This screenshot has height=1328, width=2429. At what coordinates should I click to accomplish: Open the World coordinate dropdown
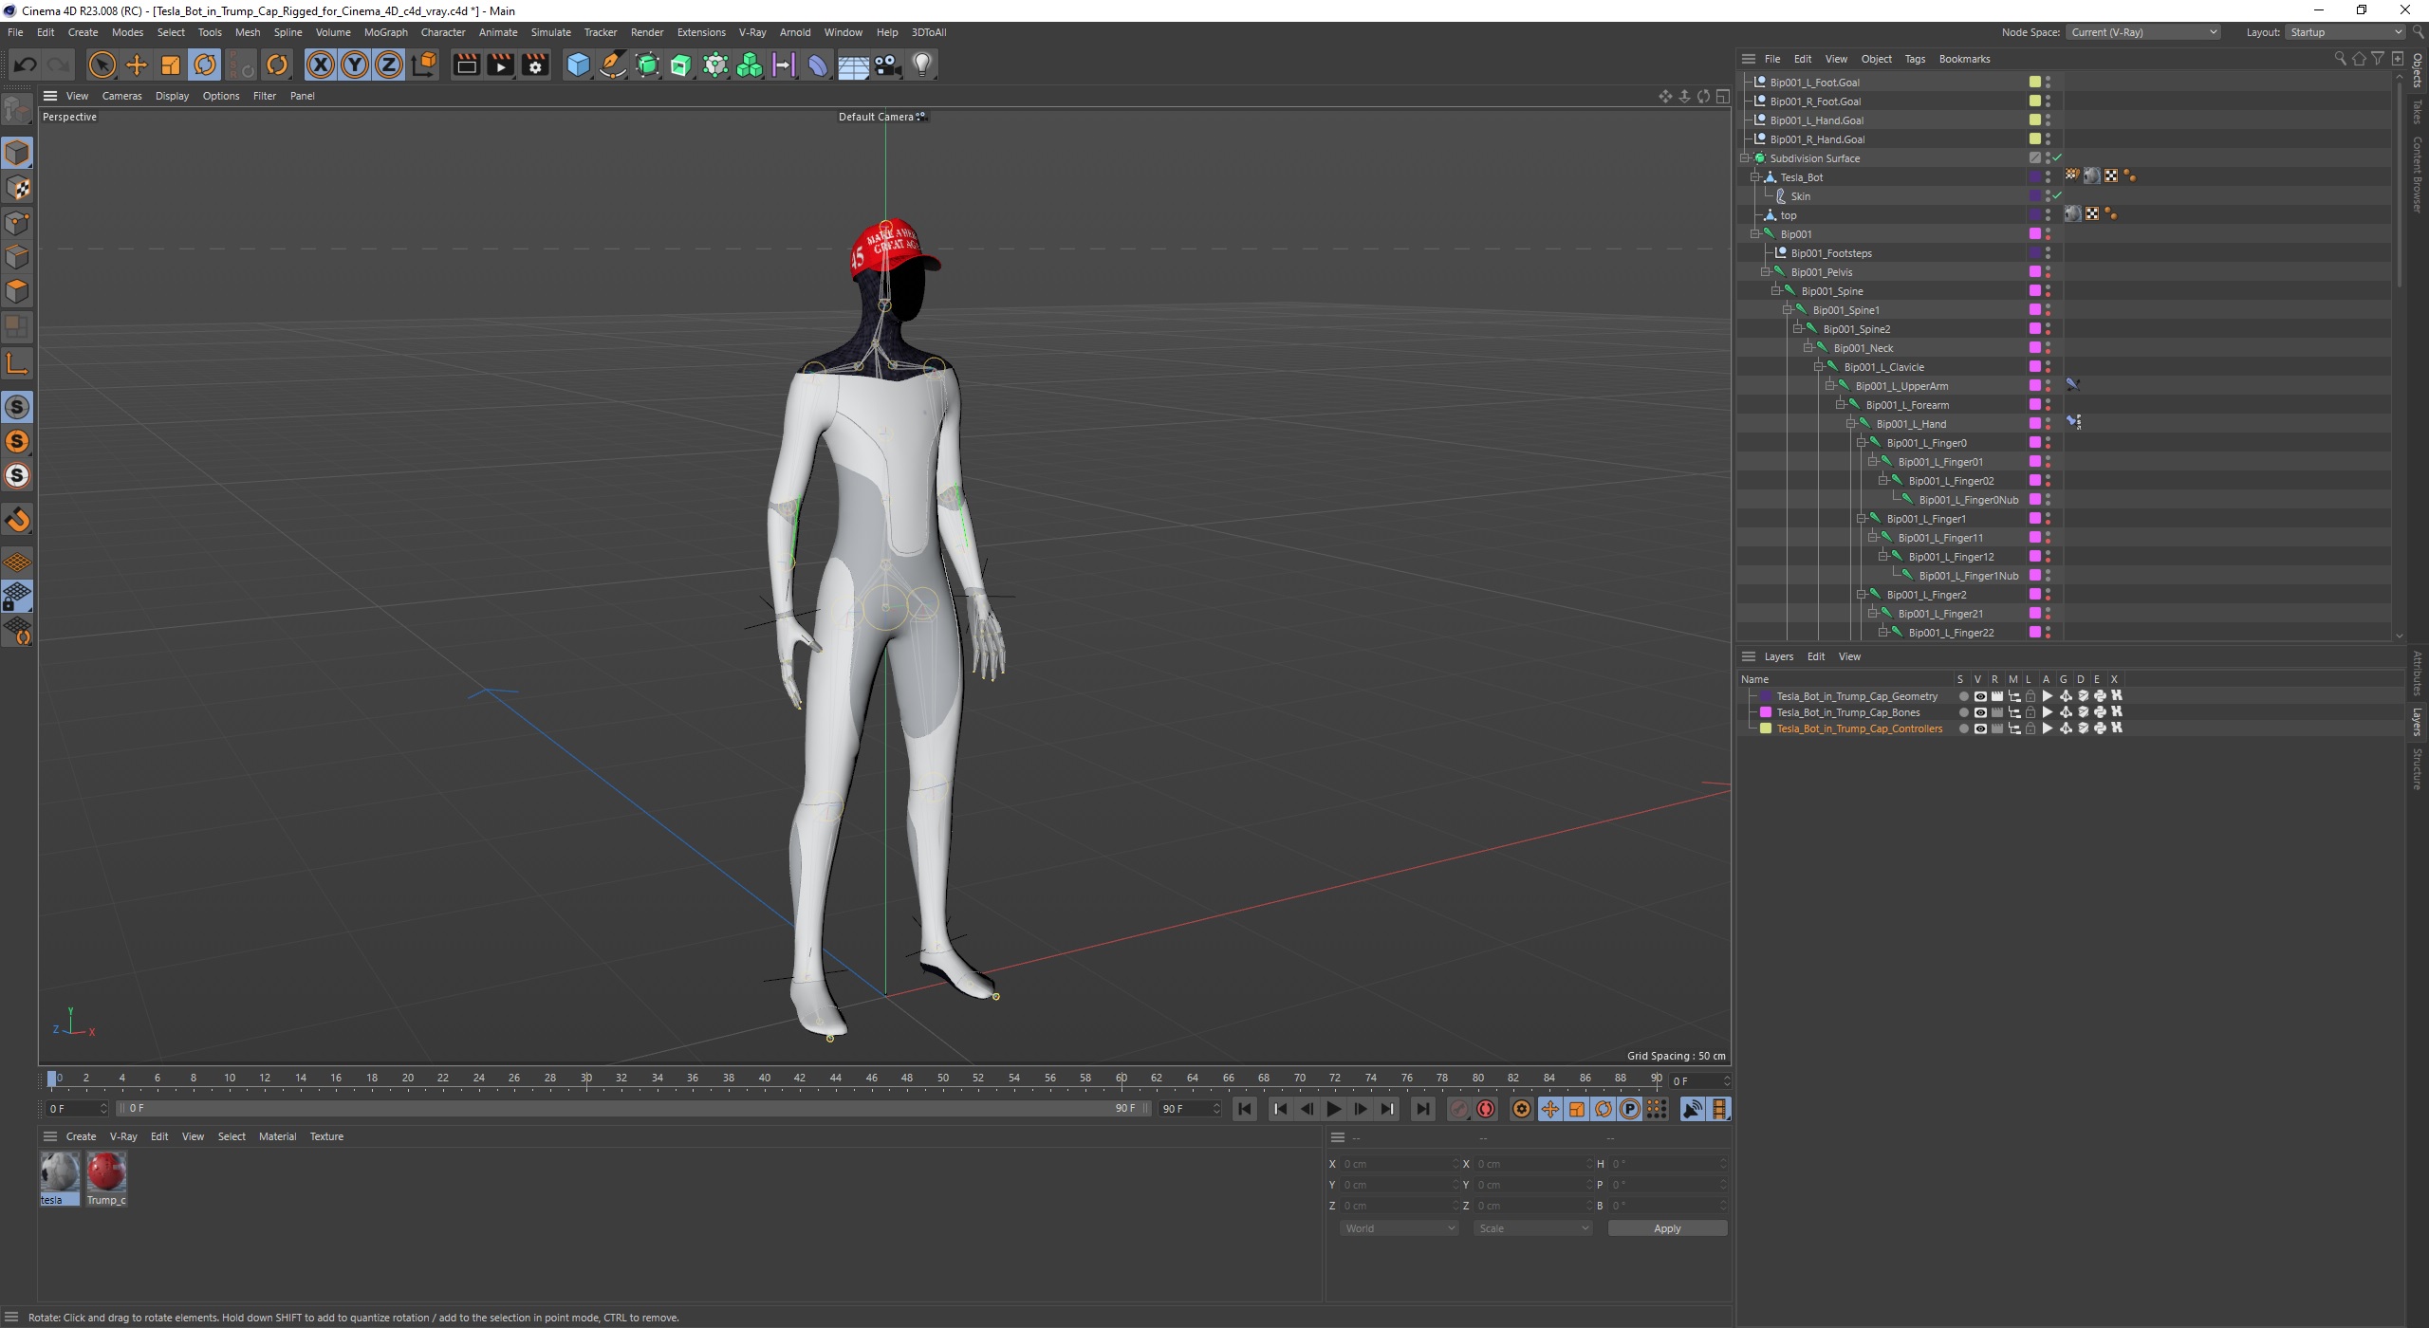1399,1228
